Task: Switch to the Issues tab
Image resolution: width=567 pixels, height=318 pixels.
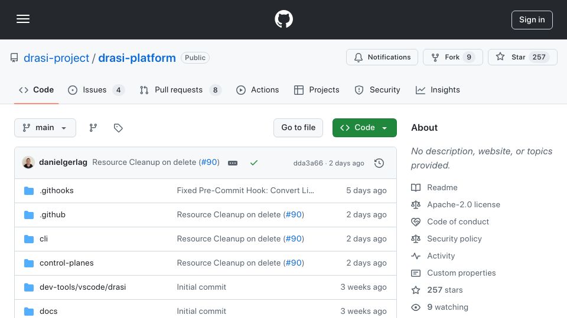Action: (96, 90)
